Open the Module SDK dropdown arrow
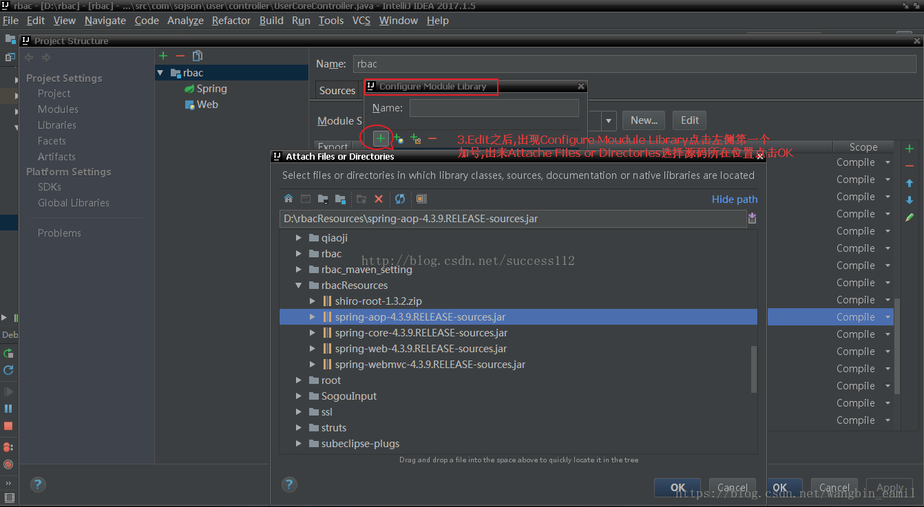This screenshot has height=507, width=924. click(x=609, y=121)
